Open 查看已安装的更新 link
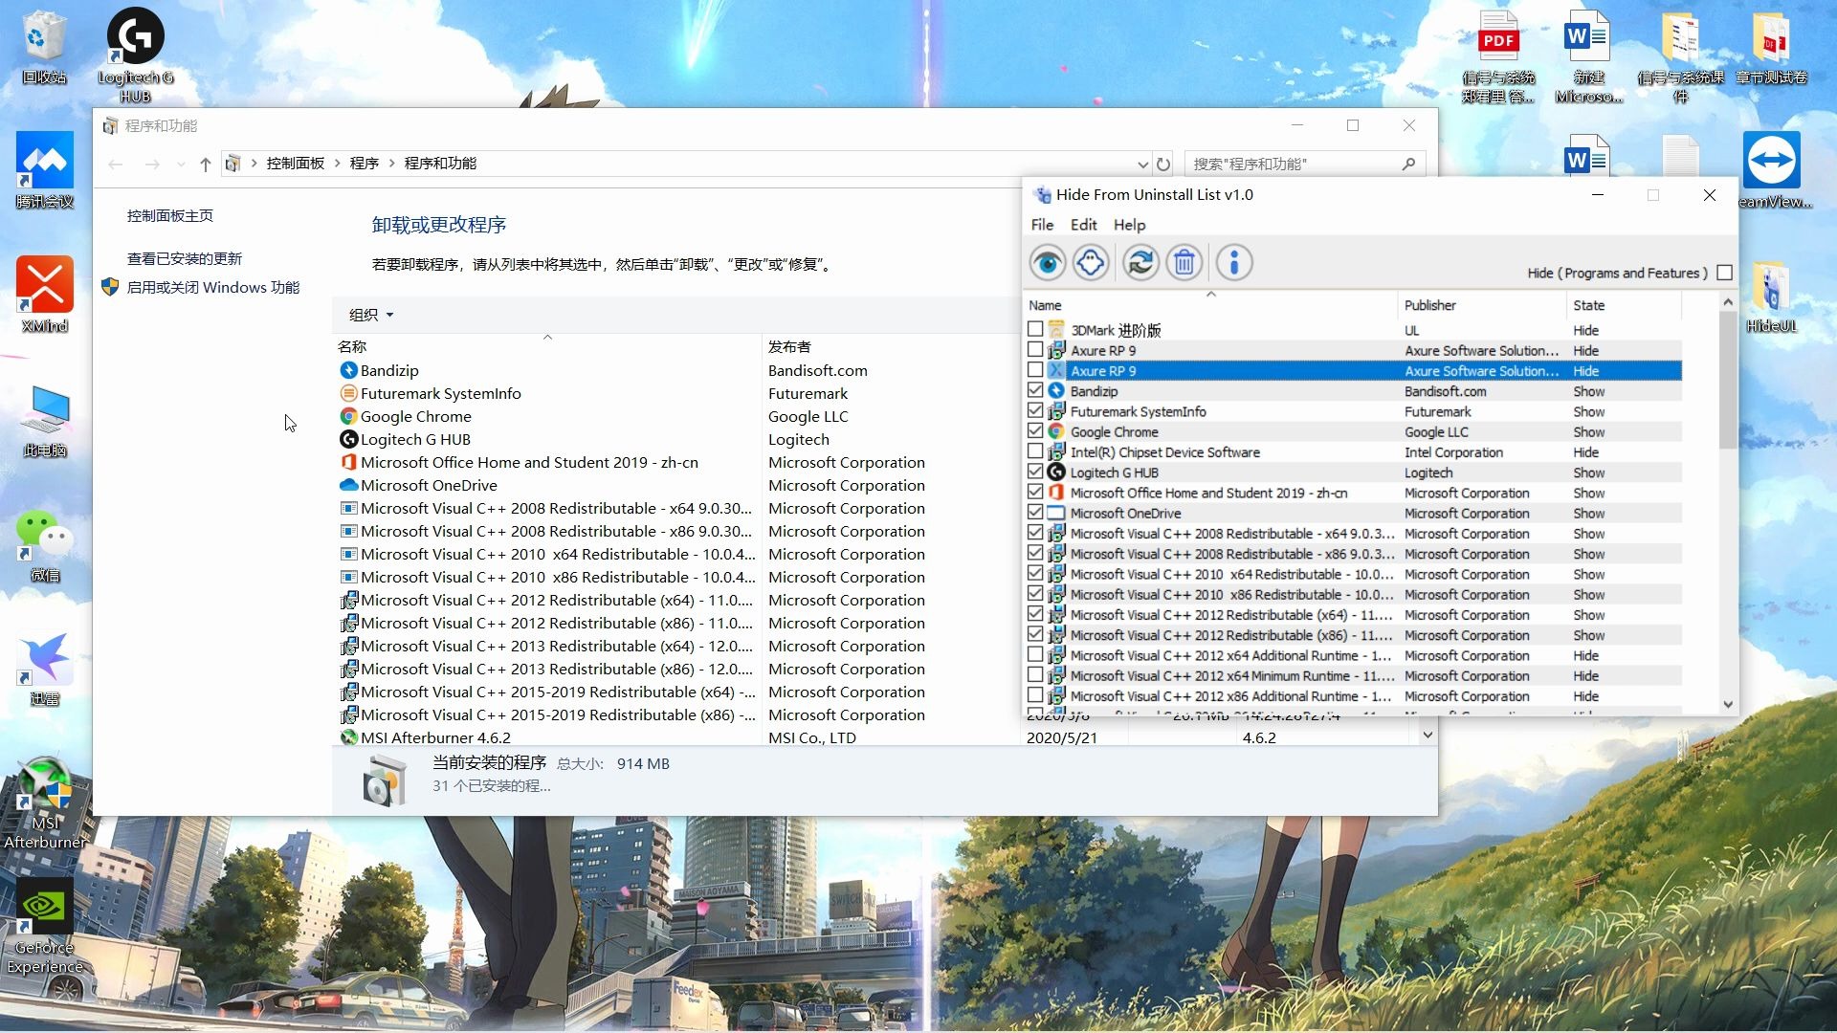 pos(185,259)
